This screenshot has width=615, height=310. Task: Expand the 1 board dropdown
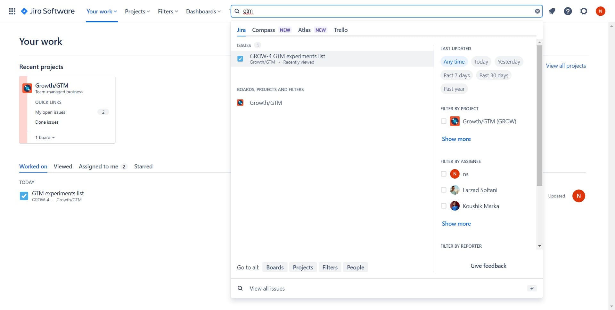coord(45,137)
